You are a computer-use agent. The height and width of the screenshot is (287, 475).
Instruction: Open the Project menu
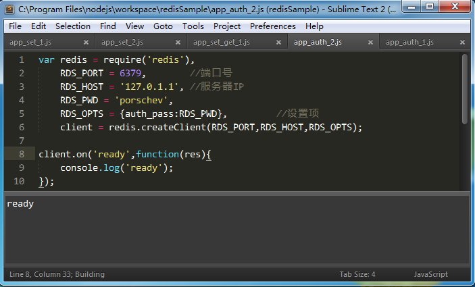227,26
